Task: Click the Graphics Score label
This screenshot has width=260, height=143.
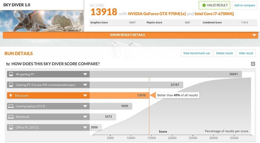Action: 99,23
